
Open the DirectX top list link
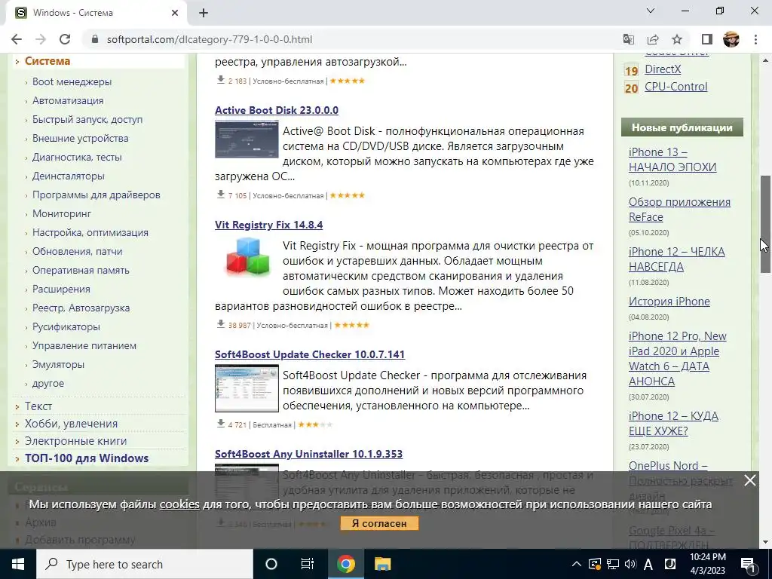pyautogui.click(x=663, y=69)
